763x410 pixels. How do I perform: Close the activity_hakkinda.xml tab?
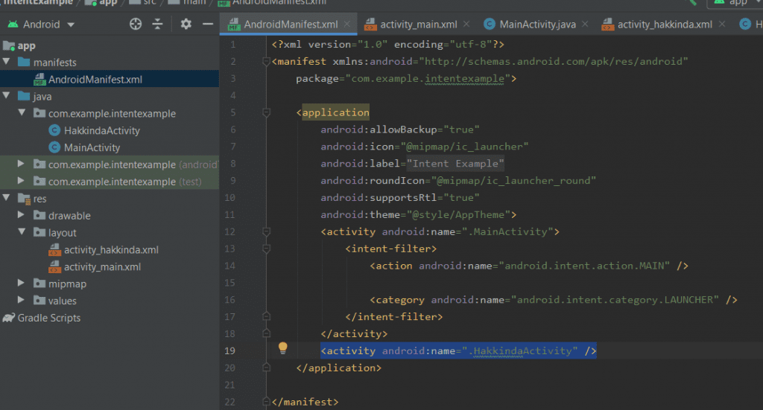tap(721, 25)
